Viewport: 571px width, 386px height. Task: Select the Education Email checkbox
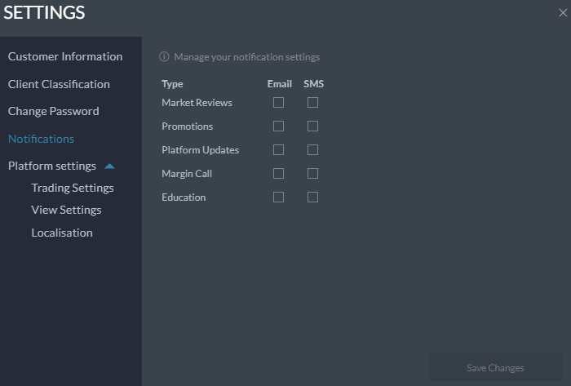click(x=278, y=197)
